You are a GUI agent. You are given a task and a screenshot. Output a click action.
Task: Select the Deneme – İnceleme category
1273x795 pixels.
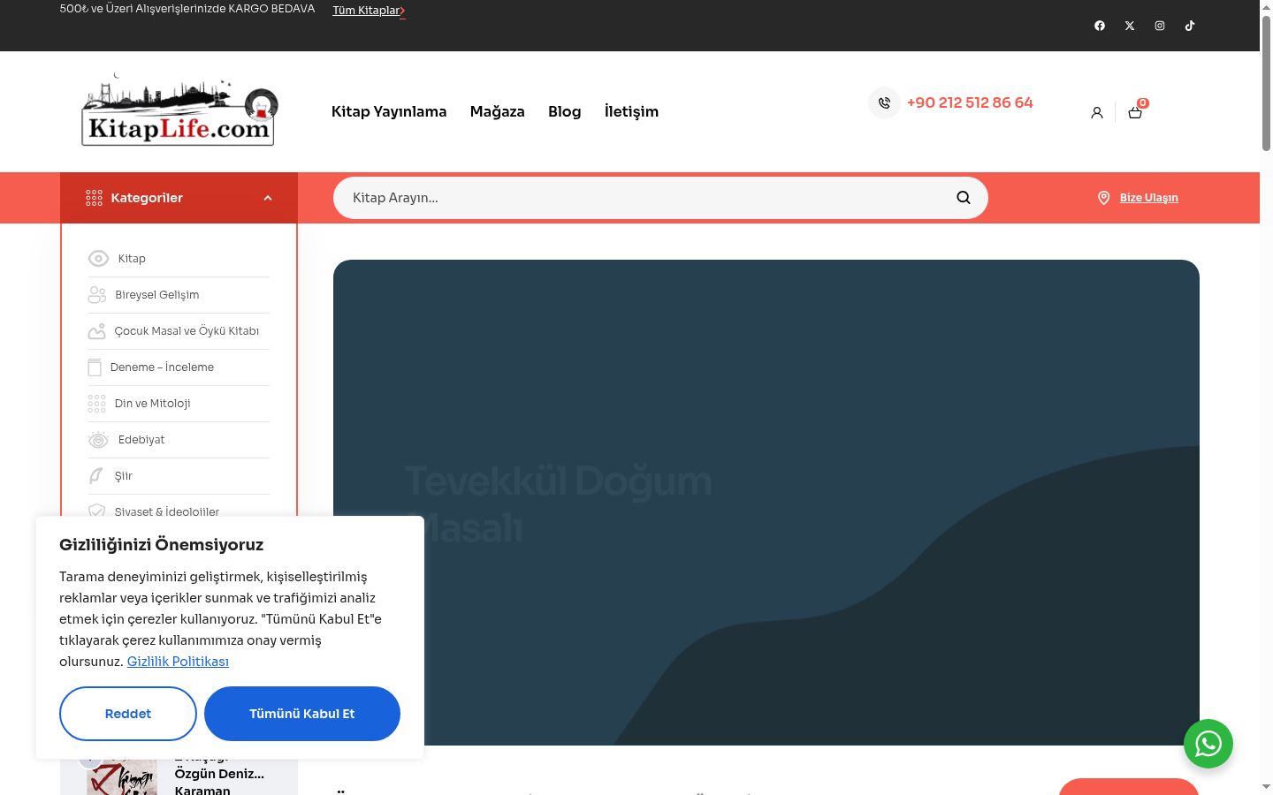pyautogui.click(x=162, y=367)
